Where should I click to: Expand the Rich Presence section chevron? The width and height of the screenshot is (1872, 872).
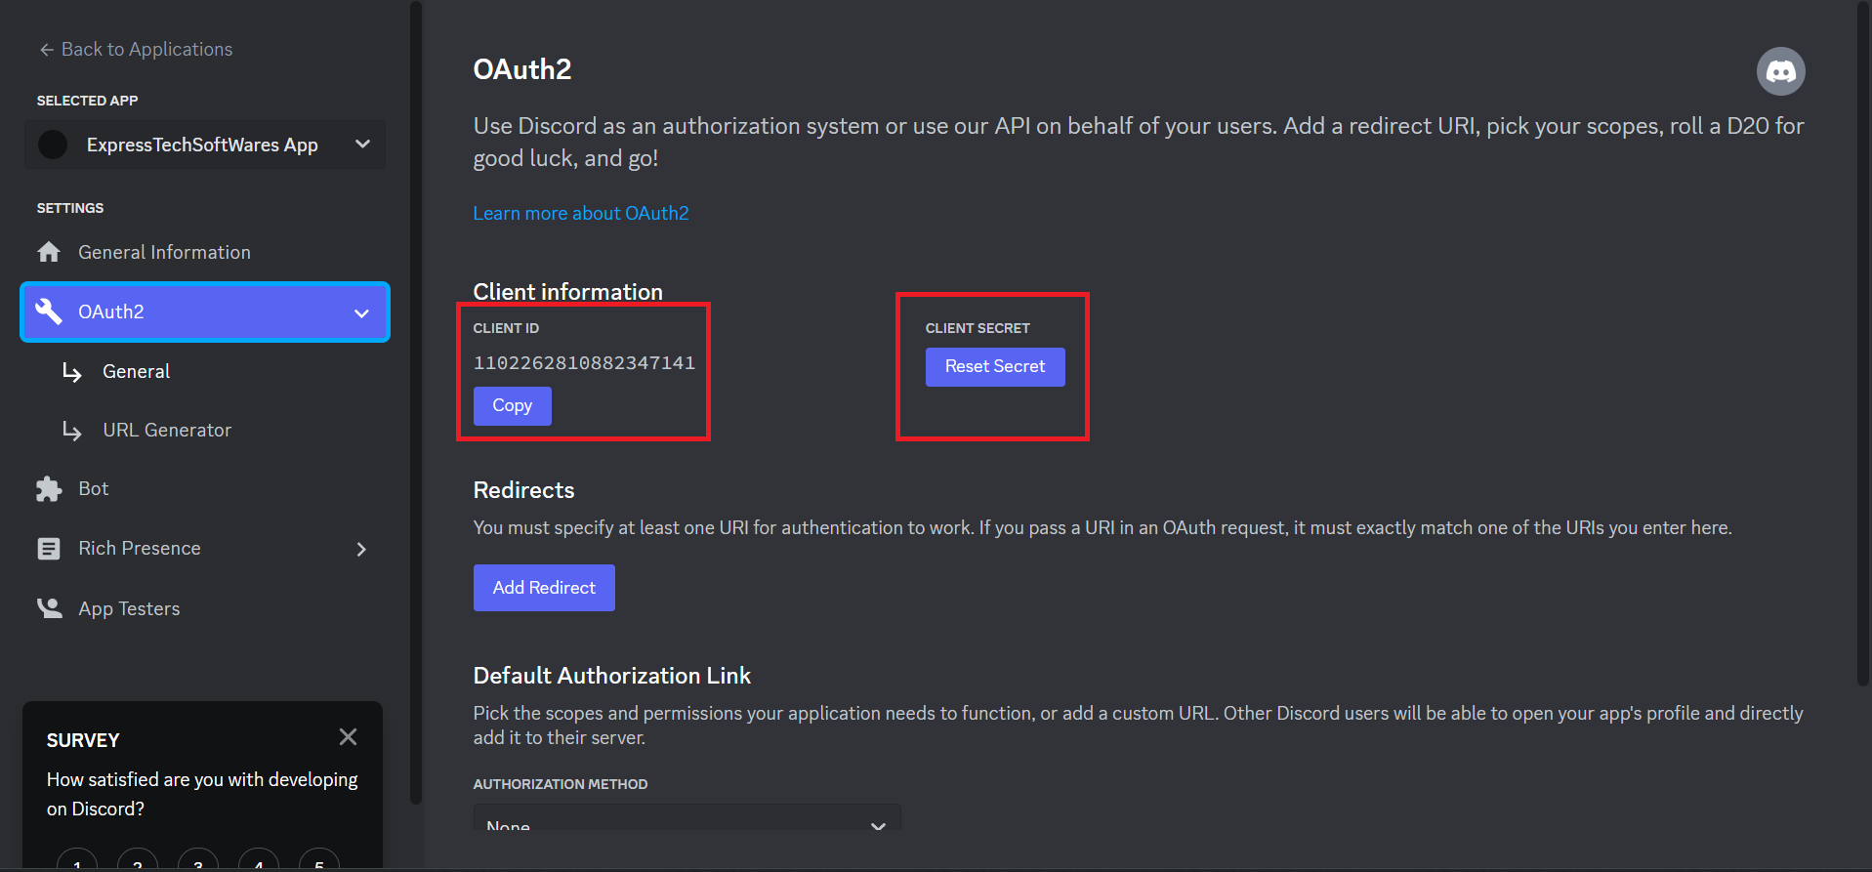coord(360,549)
